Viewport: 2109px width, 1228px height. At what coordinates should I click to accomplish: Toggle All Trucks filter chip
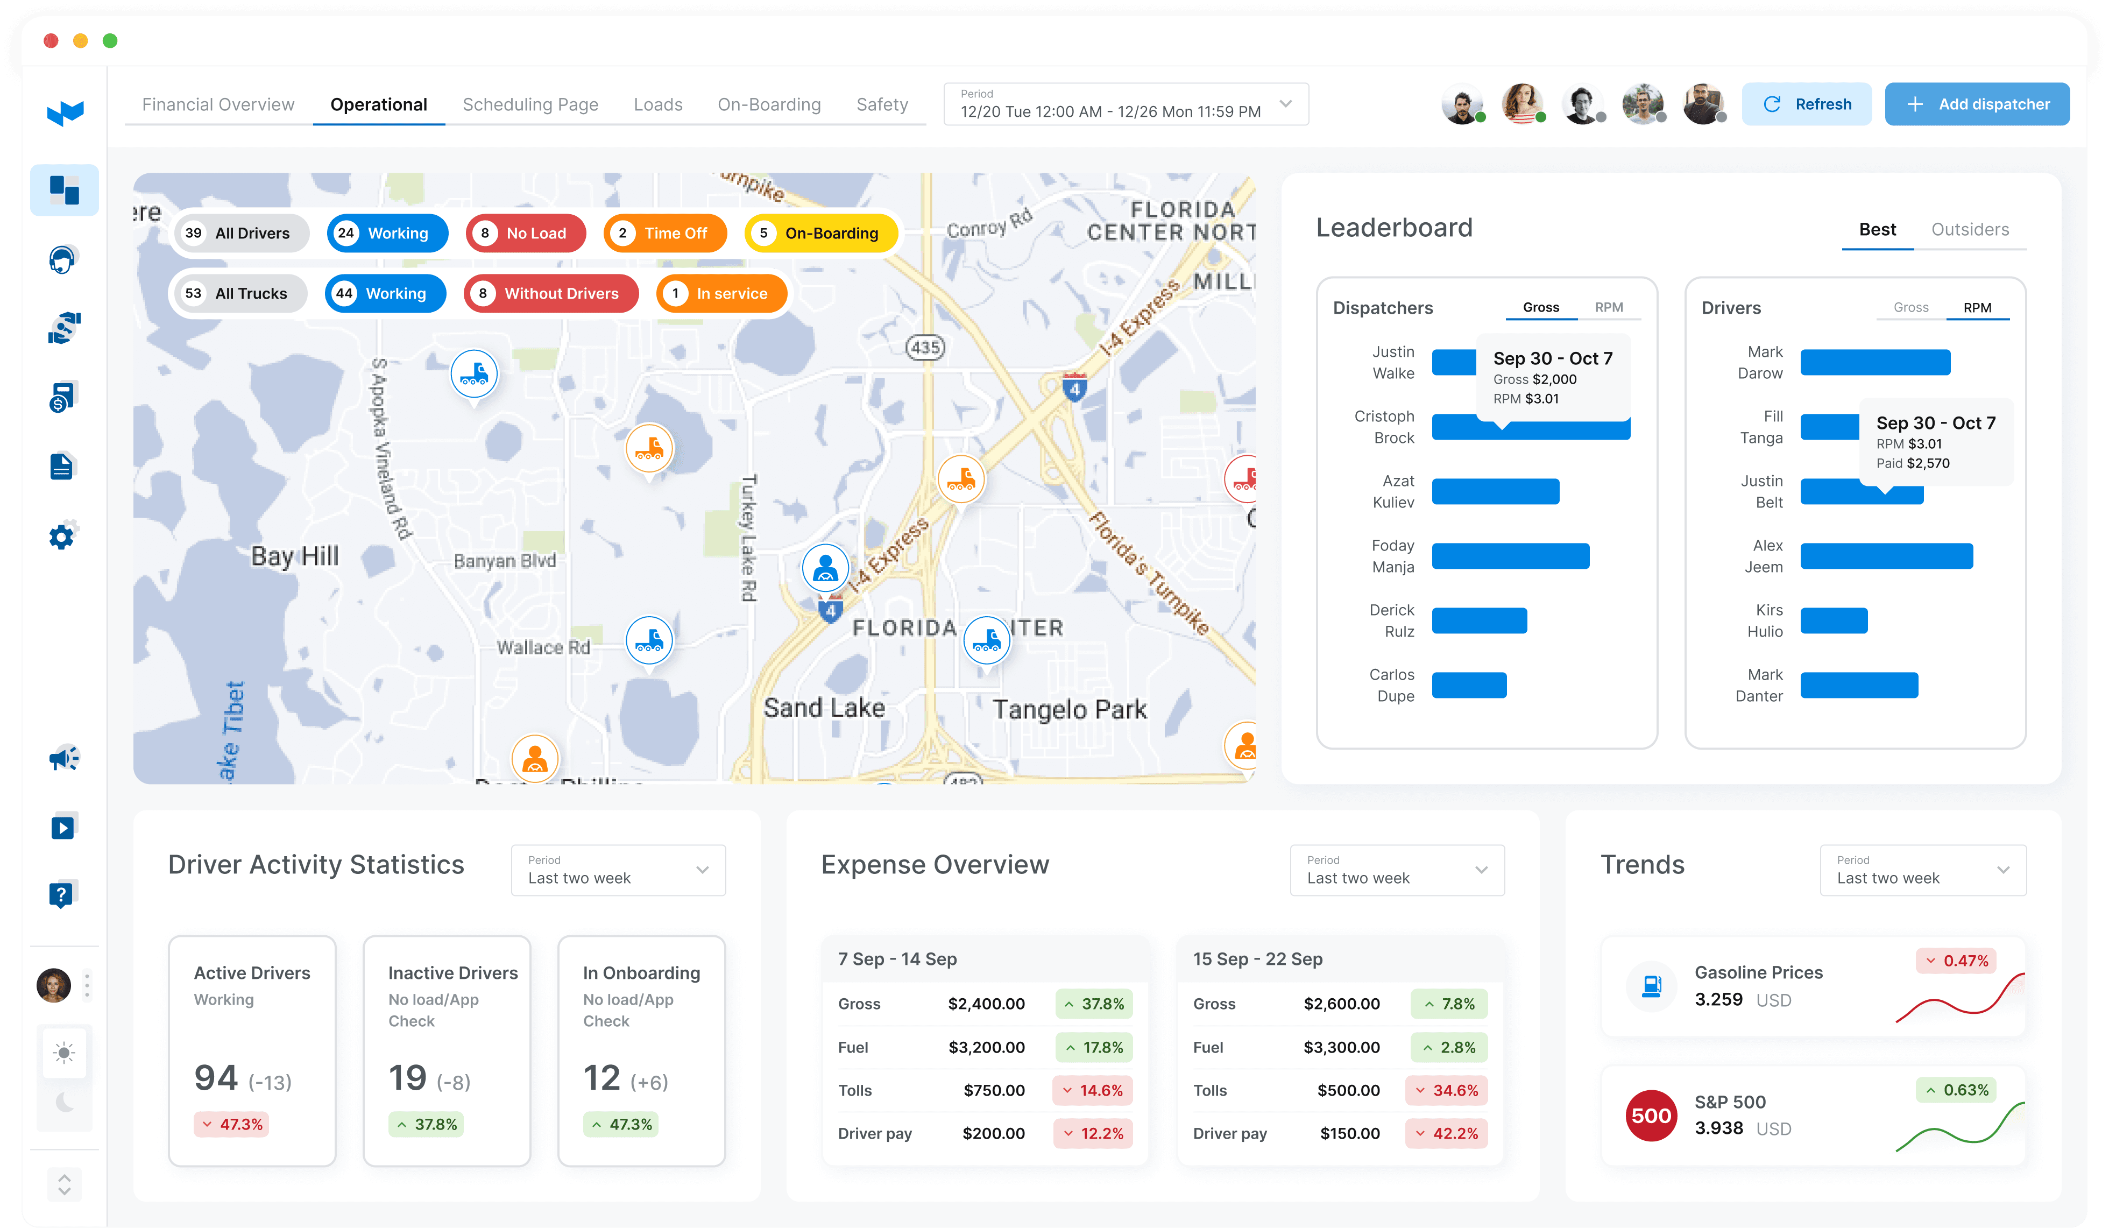pos(239,293)
